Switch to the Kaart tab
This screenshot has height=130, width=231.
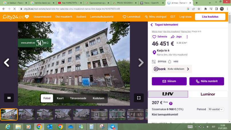(x=60, y=98)
